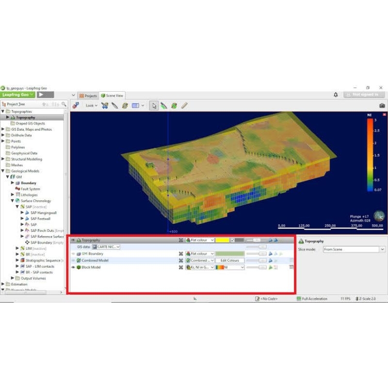Remove GM Boundary from the scene list
Viewport: 388px width, 388px height.
[x=181, y=254]
